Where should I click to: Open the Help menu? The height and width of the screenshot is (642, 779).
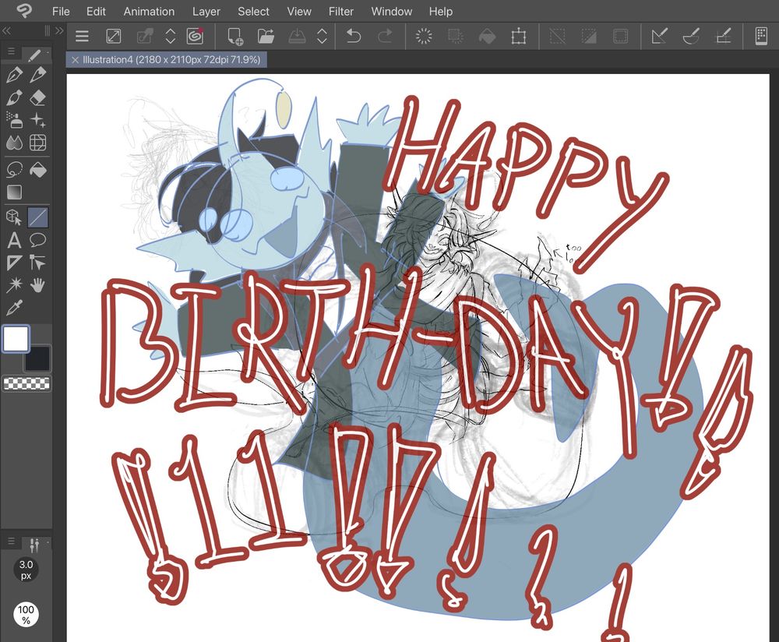click(441, 12)
